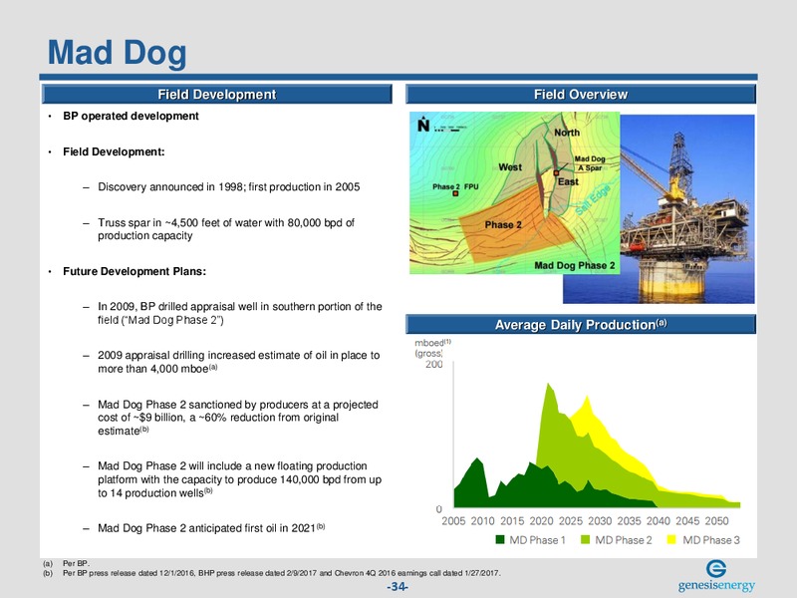Image resolution: width=797 pixels, height=598 pixels.
Task: Click the MD Phase 3 legend label
Action: pos(711,540)
